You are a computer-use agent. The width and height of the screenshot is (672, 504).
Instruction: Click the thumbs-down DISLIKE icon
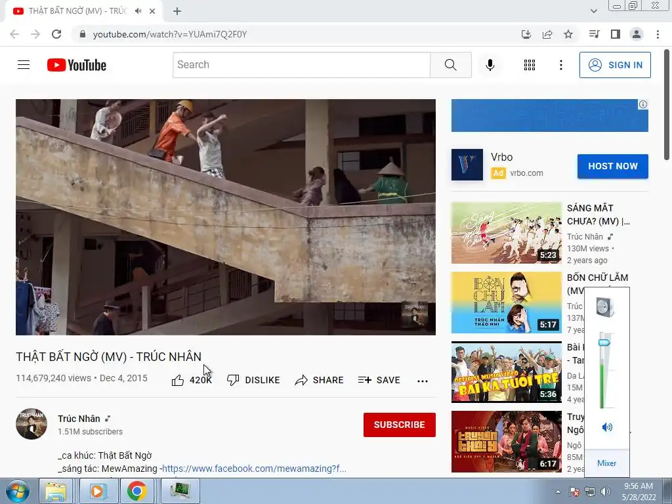tap(233, 380)
